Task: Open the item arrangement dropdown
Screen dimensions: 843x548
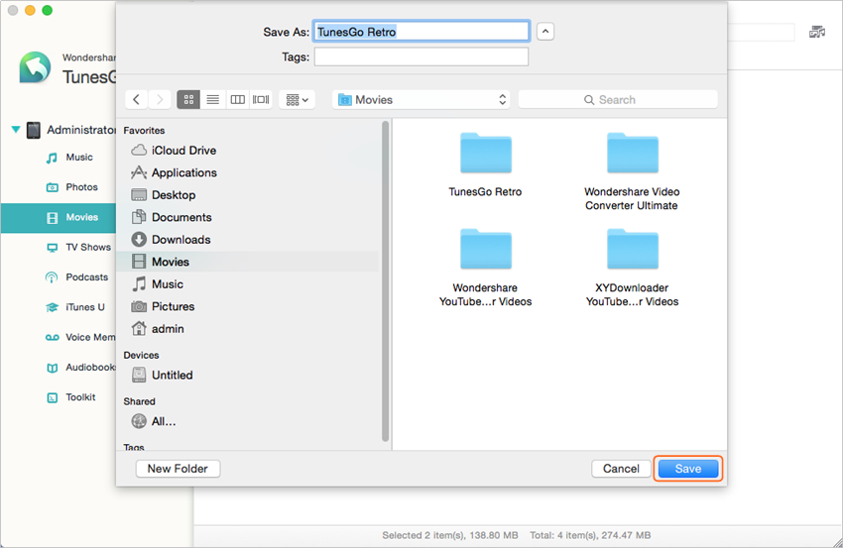Action: 297,99
